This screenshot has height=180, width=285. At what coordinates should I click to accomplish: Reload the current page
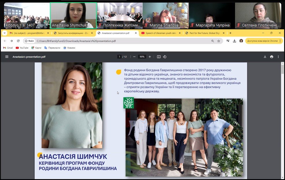pos(18,41)
